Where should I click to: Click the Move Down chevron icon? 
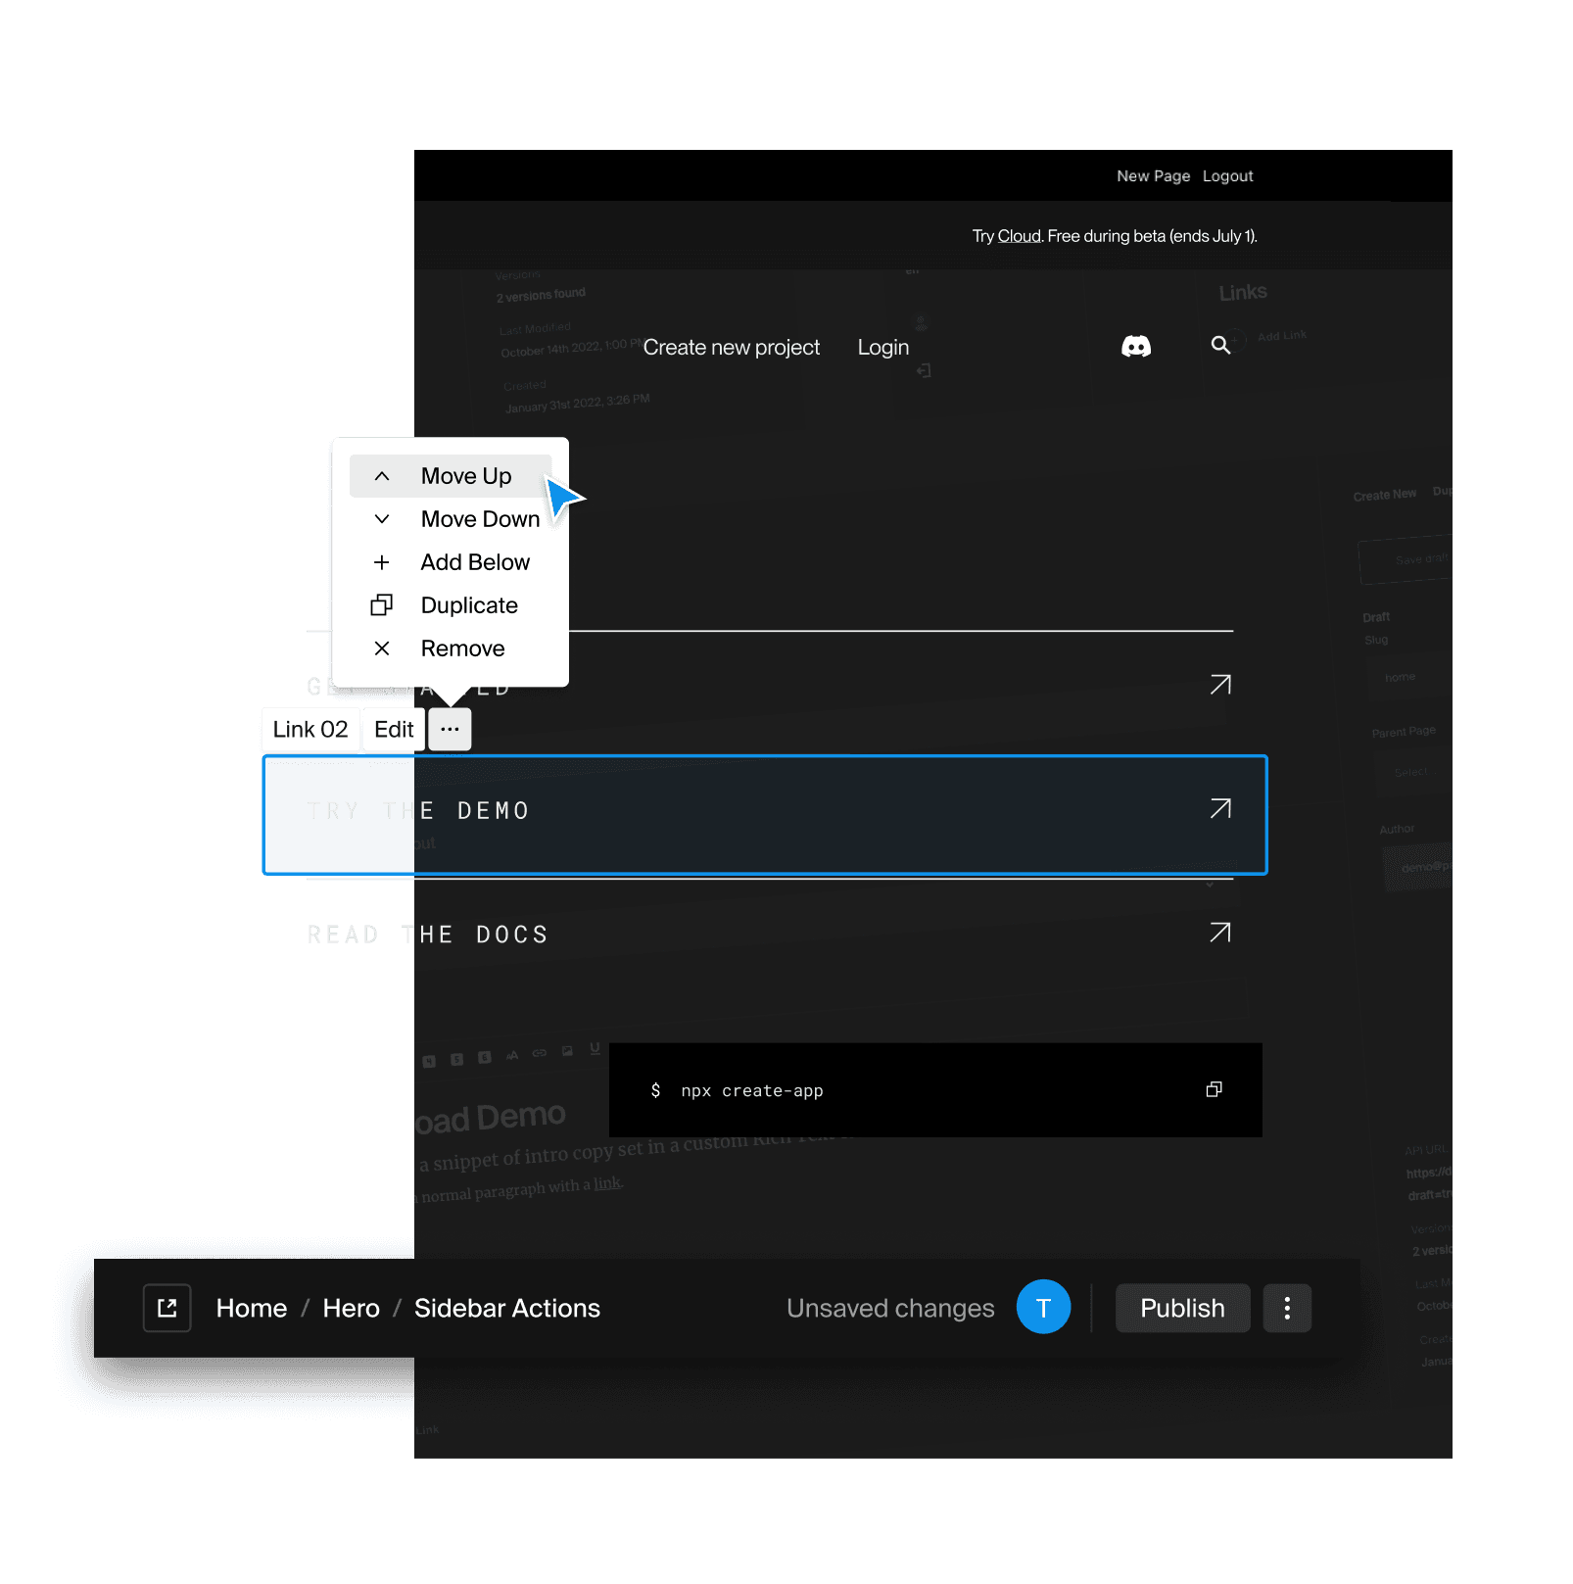382,519
